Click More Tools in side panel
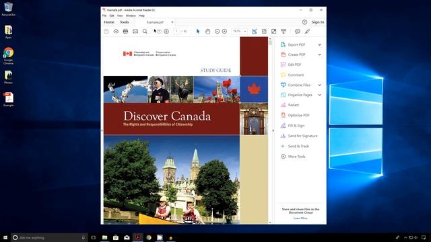 point(296,157)
